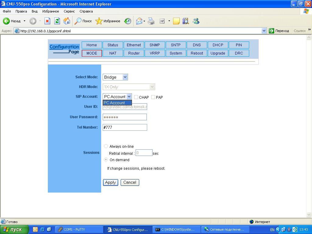Go back with the Назад arrow icon
312x234 pixels.
(x=6, y=21)
